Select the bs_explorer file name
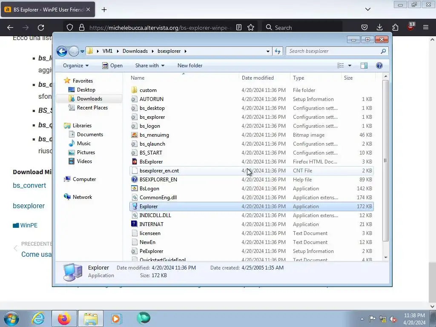The width and height of the screenshot is (436, 327). tap(152, 117)
